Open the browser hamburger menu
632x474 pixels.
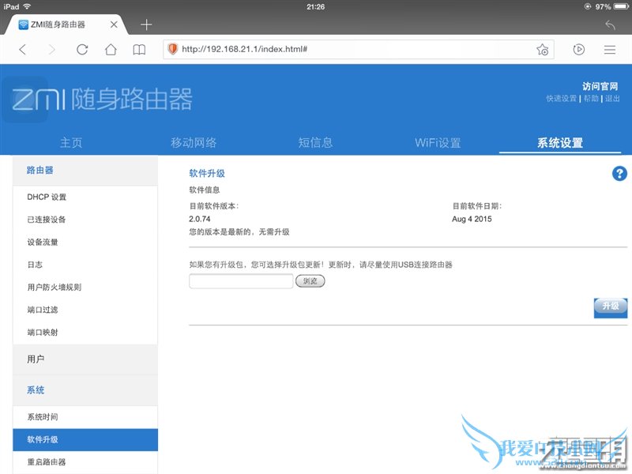click(x=609, y=49)
